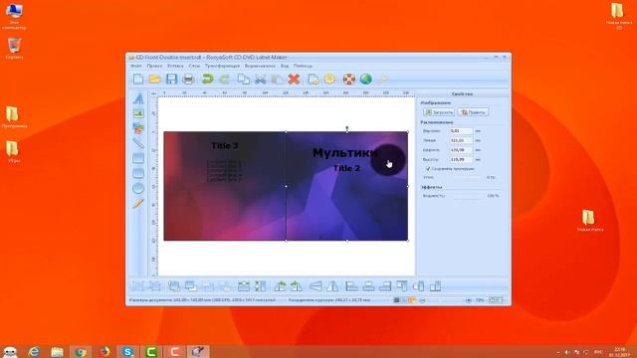Delete selection with the red X icon
Image resolution: width=637 pixels, height=358 pixels.
pos(294,80)
